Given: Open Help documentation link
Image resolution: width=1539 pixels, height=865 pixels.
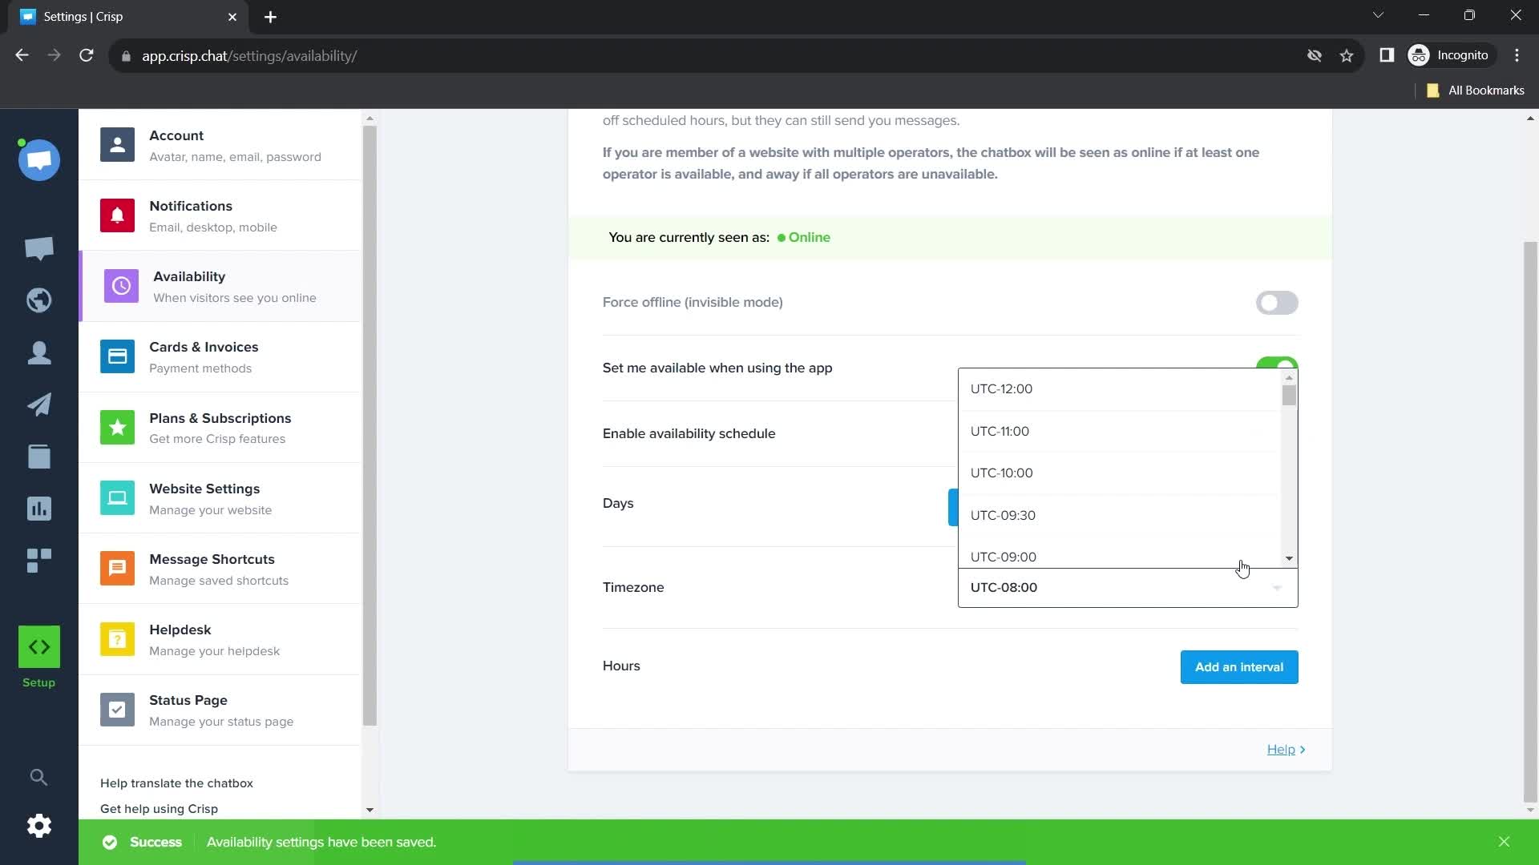Looking at the screenshot, I should 1284,749.
